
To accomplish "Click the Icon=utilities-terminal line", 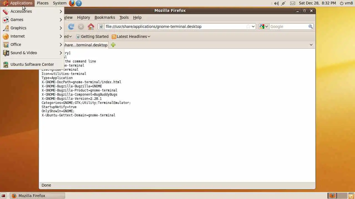I will click(64, 74).
